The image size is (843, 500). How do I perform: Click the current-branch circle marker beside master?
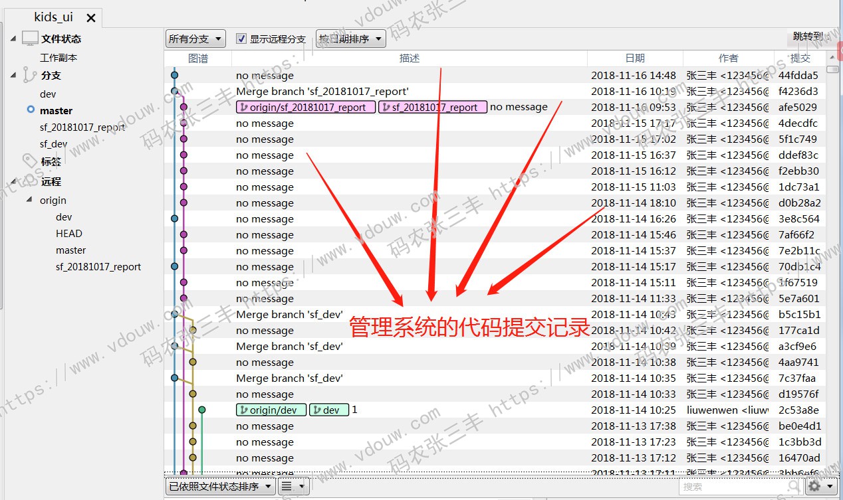tap(31, 110)
